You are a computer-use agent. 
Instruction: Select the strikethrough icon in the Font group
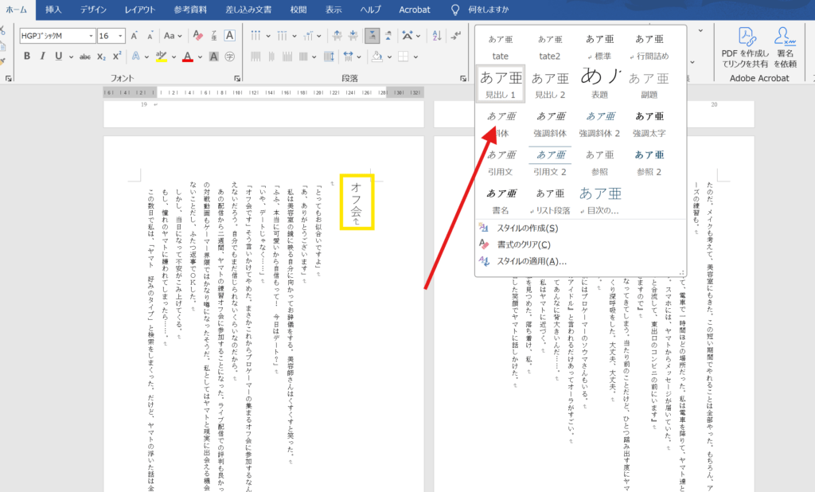(x=84, y=56)
